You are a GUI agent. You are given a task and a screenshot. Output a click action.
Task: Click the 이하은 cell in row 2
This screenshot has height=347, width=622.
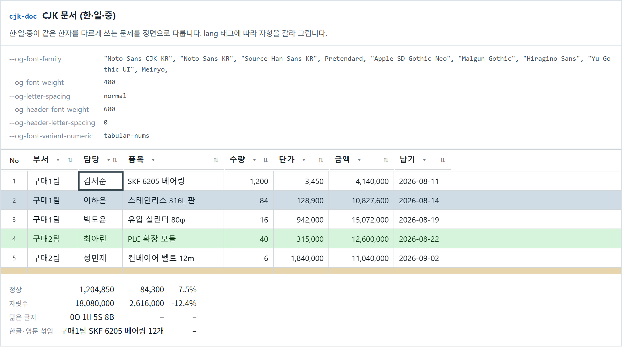coord(100,200)
